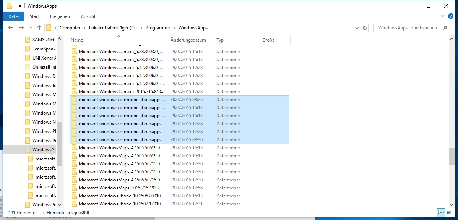Click the Windows De folder icon in tree

coord(28,76)
